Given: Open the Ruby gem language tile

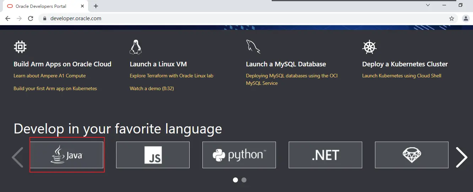Looking at the screenshot, I should click(x=412, y=155).
